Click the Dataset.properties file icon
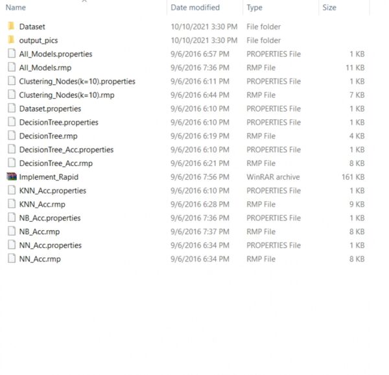The height and width of the screenshot is (375, 389). click(12, 108)
